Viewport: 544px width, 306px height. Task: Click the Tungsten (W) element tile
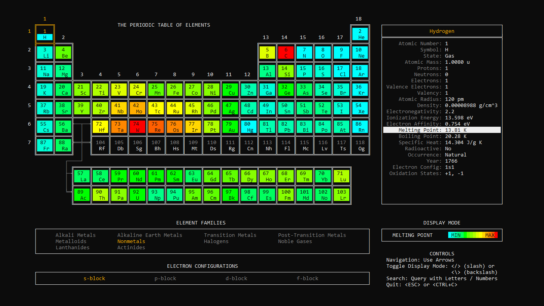pyautogui.click(x=138, y=127)
